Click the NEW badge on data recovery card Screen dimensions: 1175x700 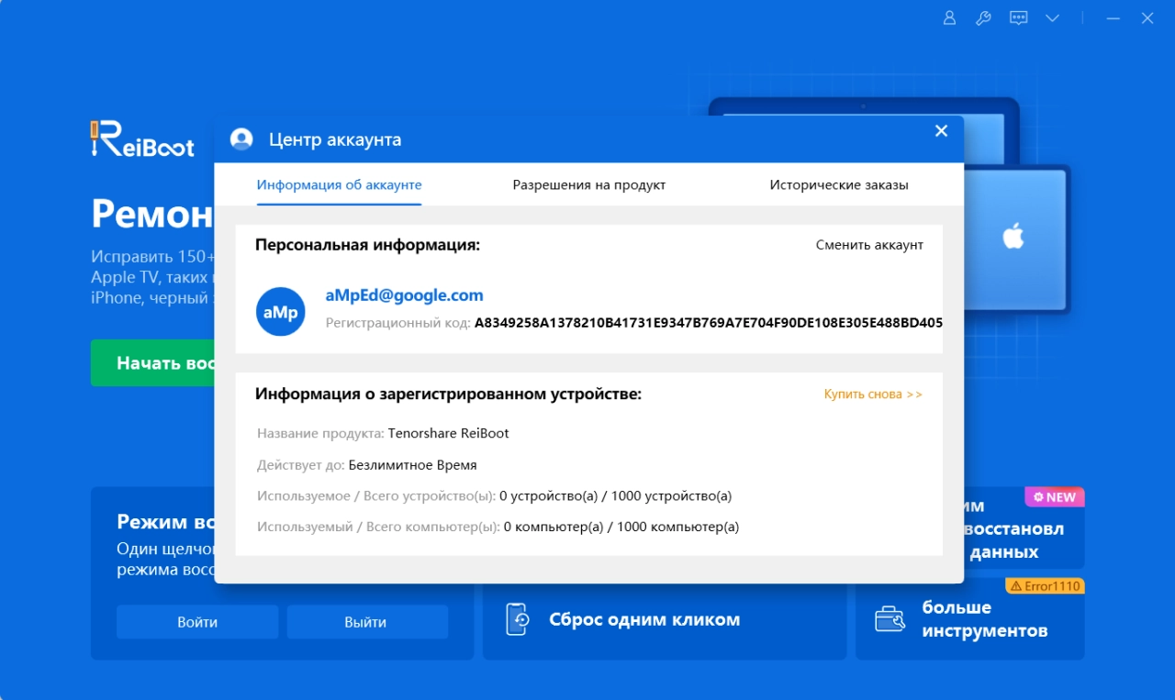tap(1055, 497)
